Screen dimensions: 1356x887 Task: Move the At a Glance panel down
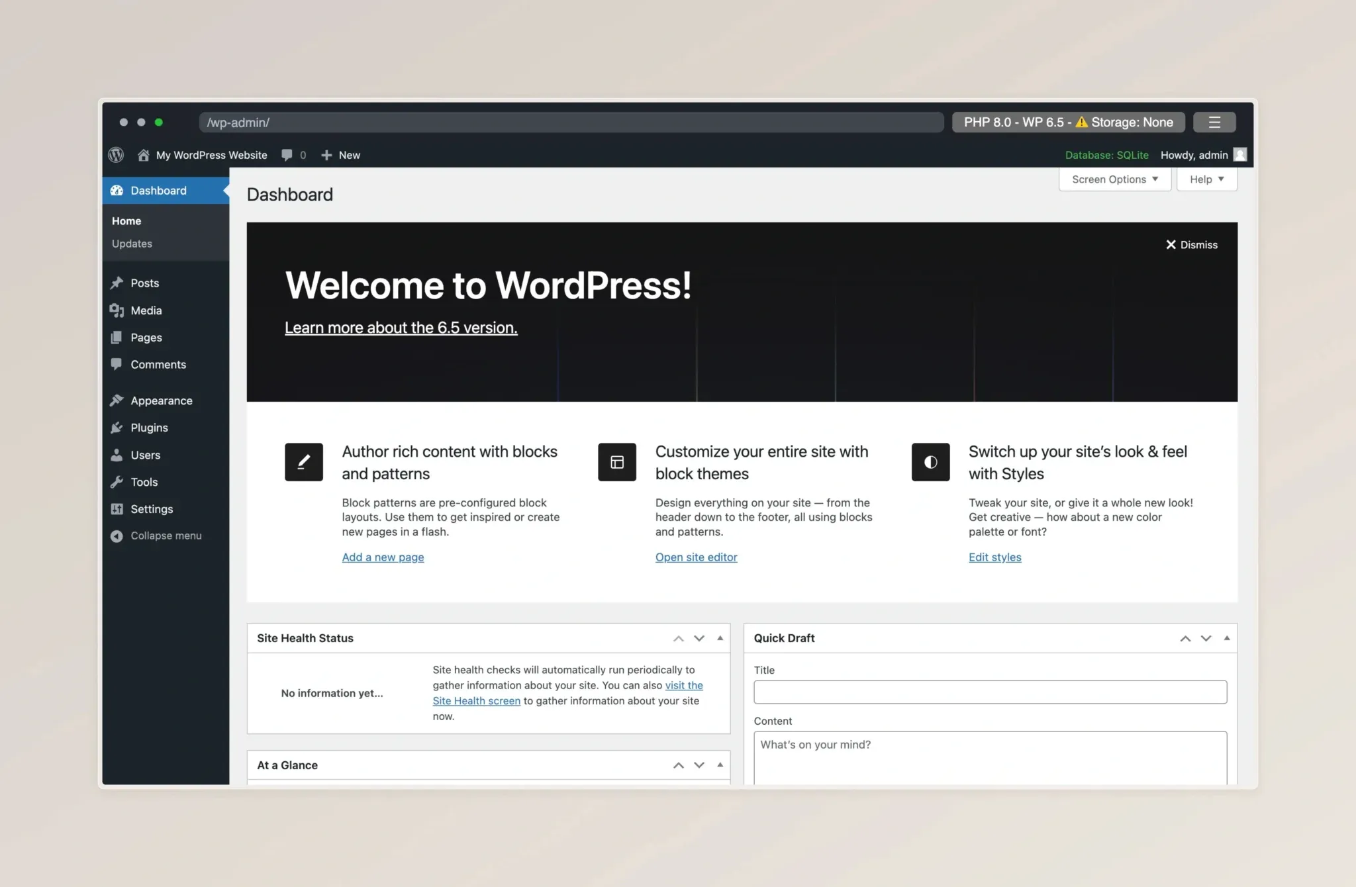tap(699, 765)
